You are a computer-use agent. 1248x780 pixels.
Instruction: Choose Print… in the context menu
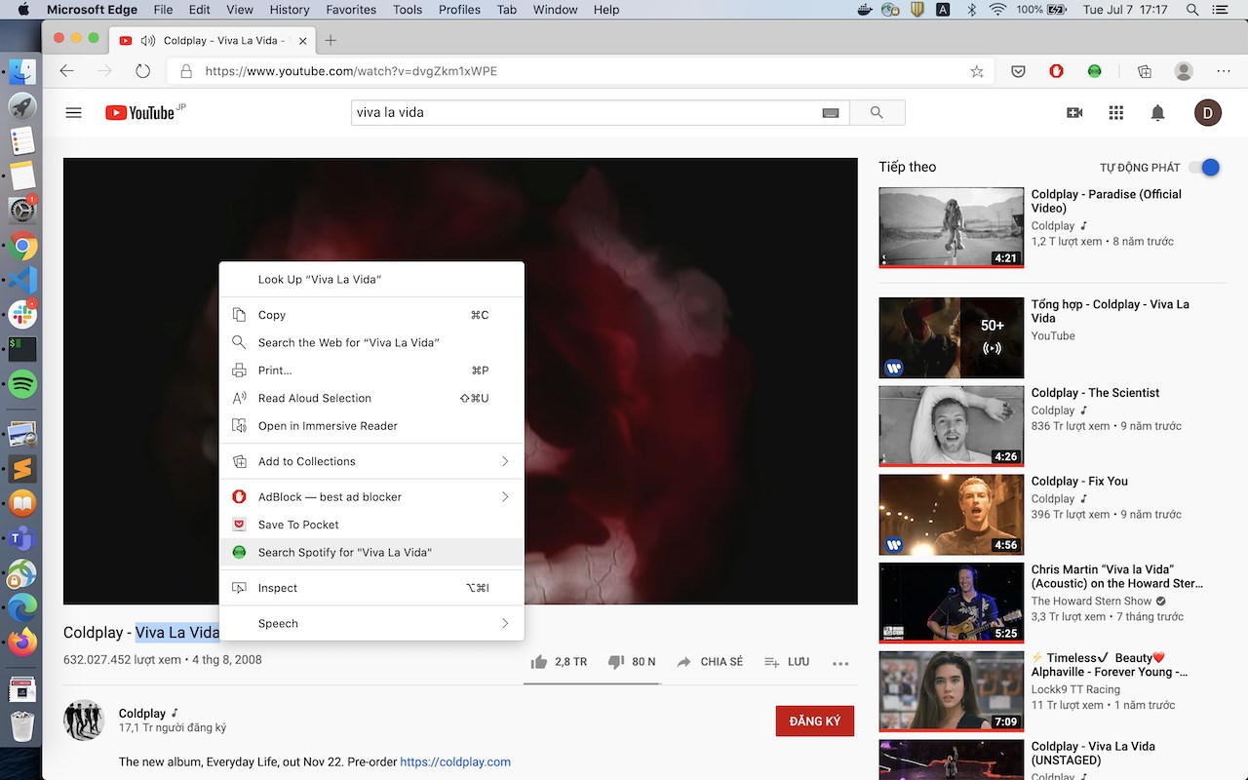[371, 370]
